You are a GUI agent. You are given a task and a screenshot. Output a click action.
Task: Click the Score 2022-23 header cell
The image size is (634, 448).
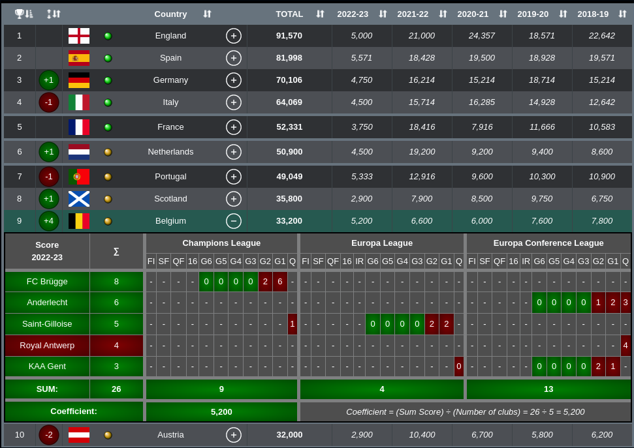[x=47, y=251]
